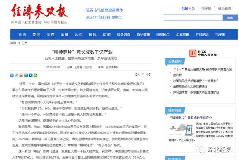
Task: Open the 金融 navigation item
Action: coord(64,35)
